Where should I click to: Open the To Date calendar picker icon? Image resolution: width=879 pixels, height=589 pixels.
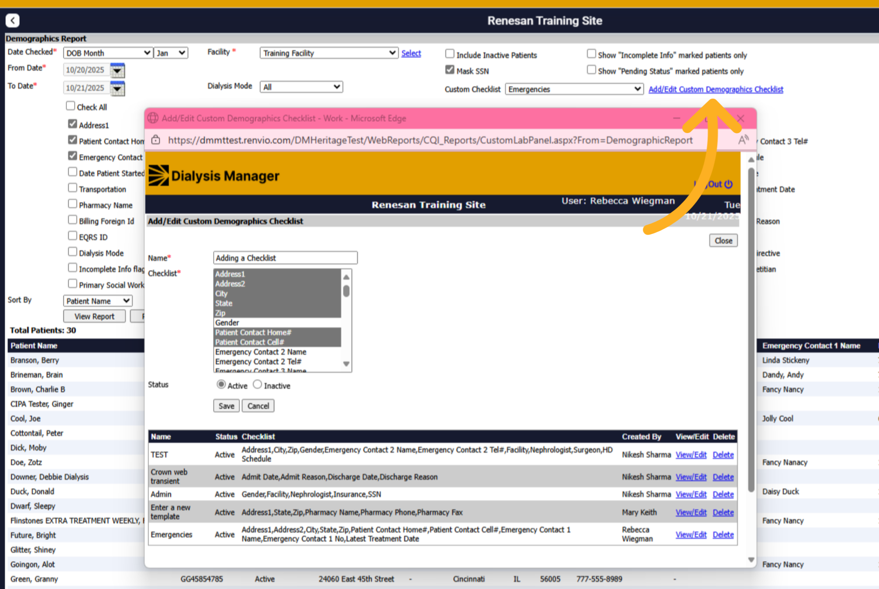tap(117, 88)
